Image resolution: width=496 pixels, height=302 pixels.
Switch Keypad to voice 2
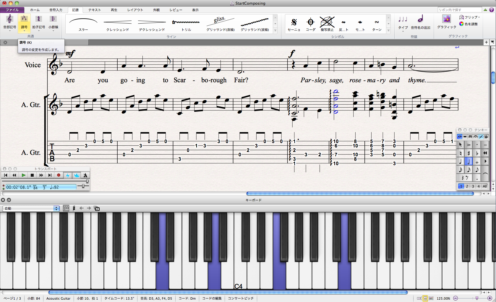pyautogui.click(x=467, y=186)
